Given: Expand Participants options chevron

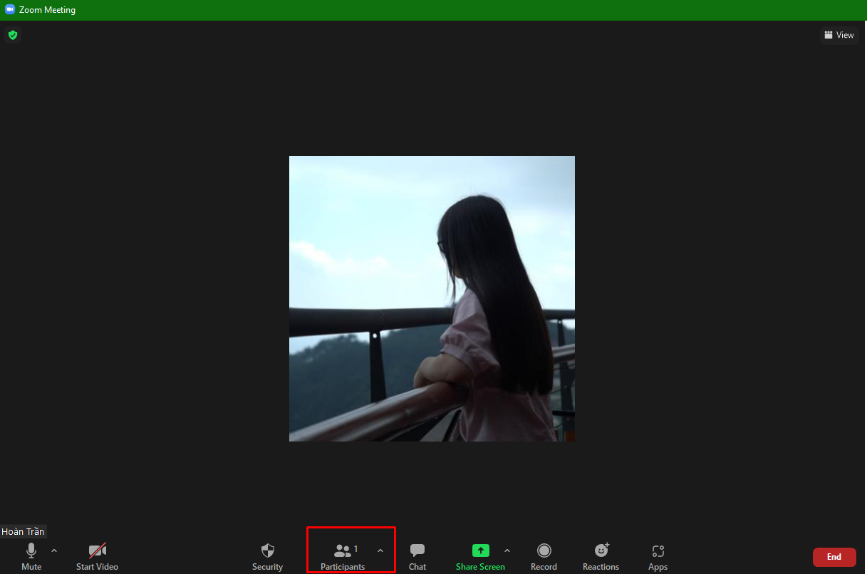Looking at the screenshot, I should [x=380, y=550].
